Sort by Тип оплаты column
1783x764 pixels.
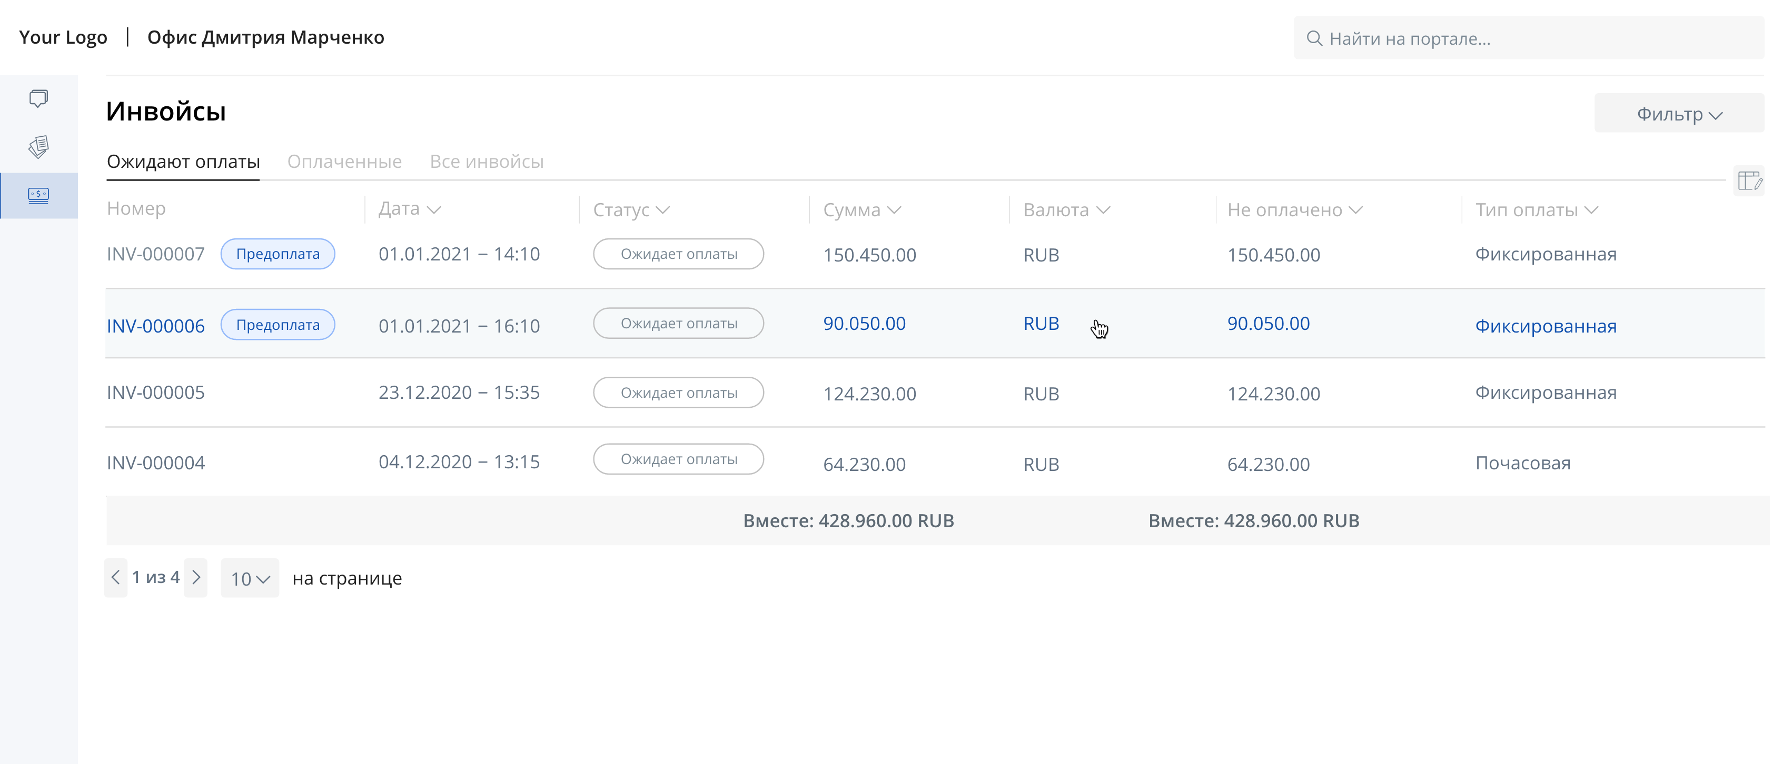pyautogui.click(x=1537, y=209)
